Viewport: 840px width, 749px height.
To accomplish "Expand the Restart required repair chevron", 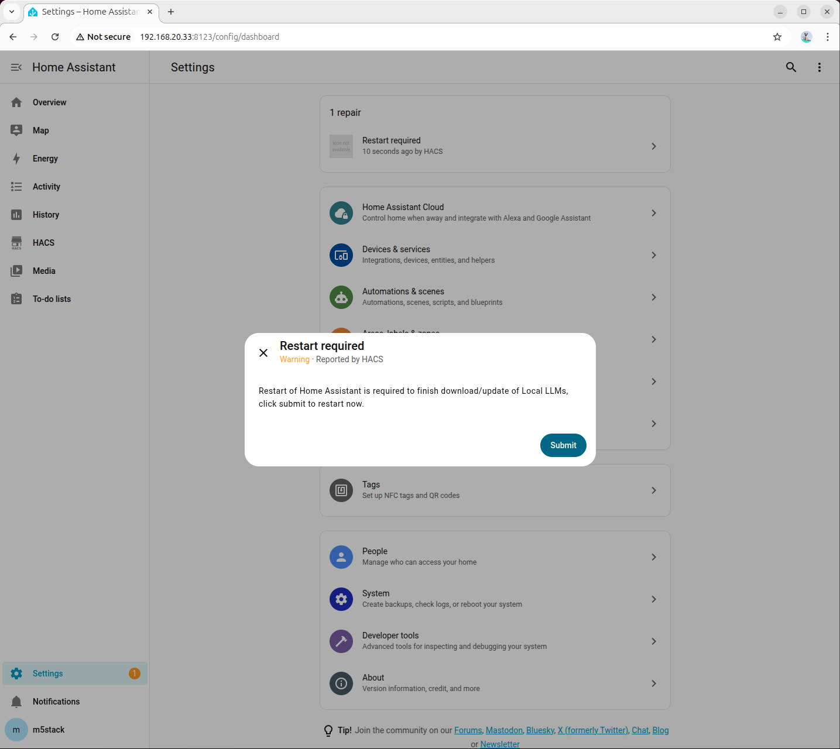I will (654, 146).
